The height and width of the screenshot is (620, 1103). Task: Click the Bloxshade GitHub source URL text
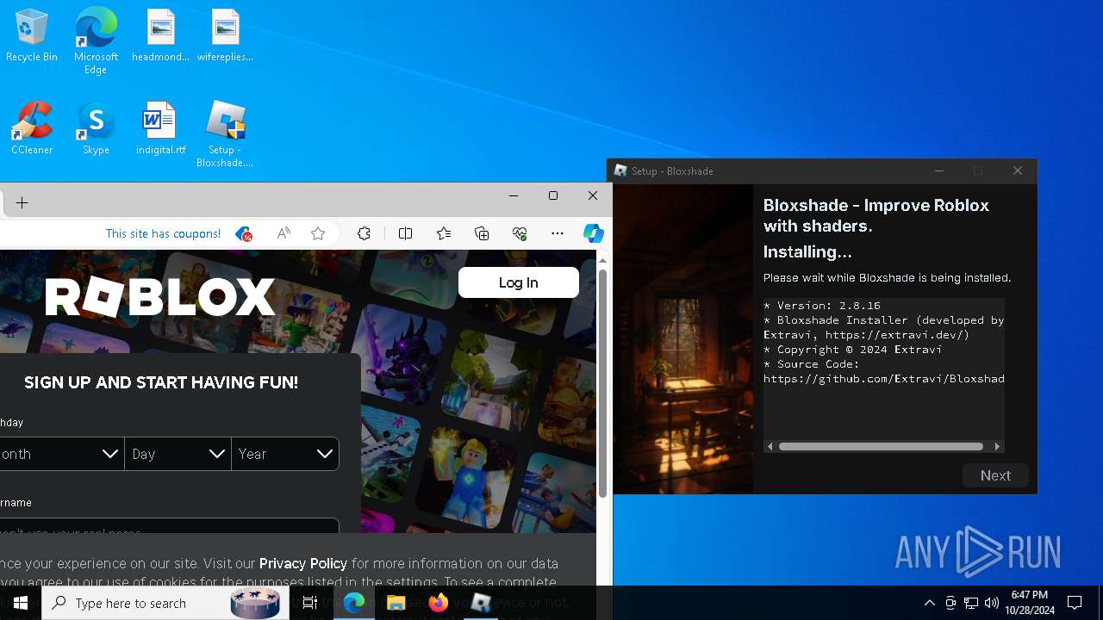884,379
